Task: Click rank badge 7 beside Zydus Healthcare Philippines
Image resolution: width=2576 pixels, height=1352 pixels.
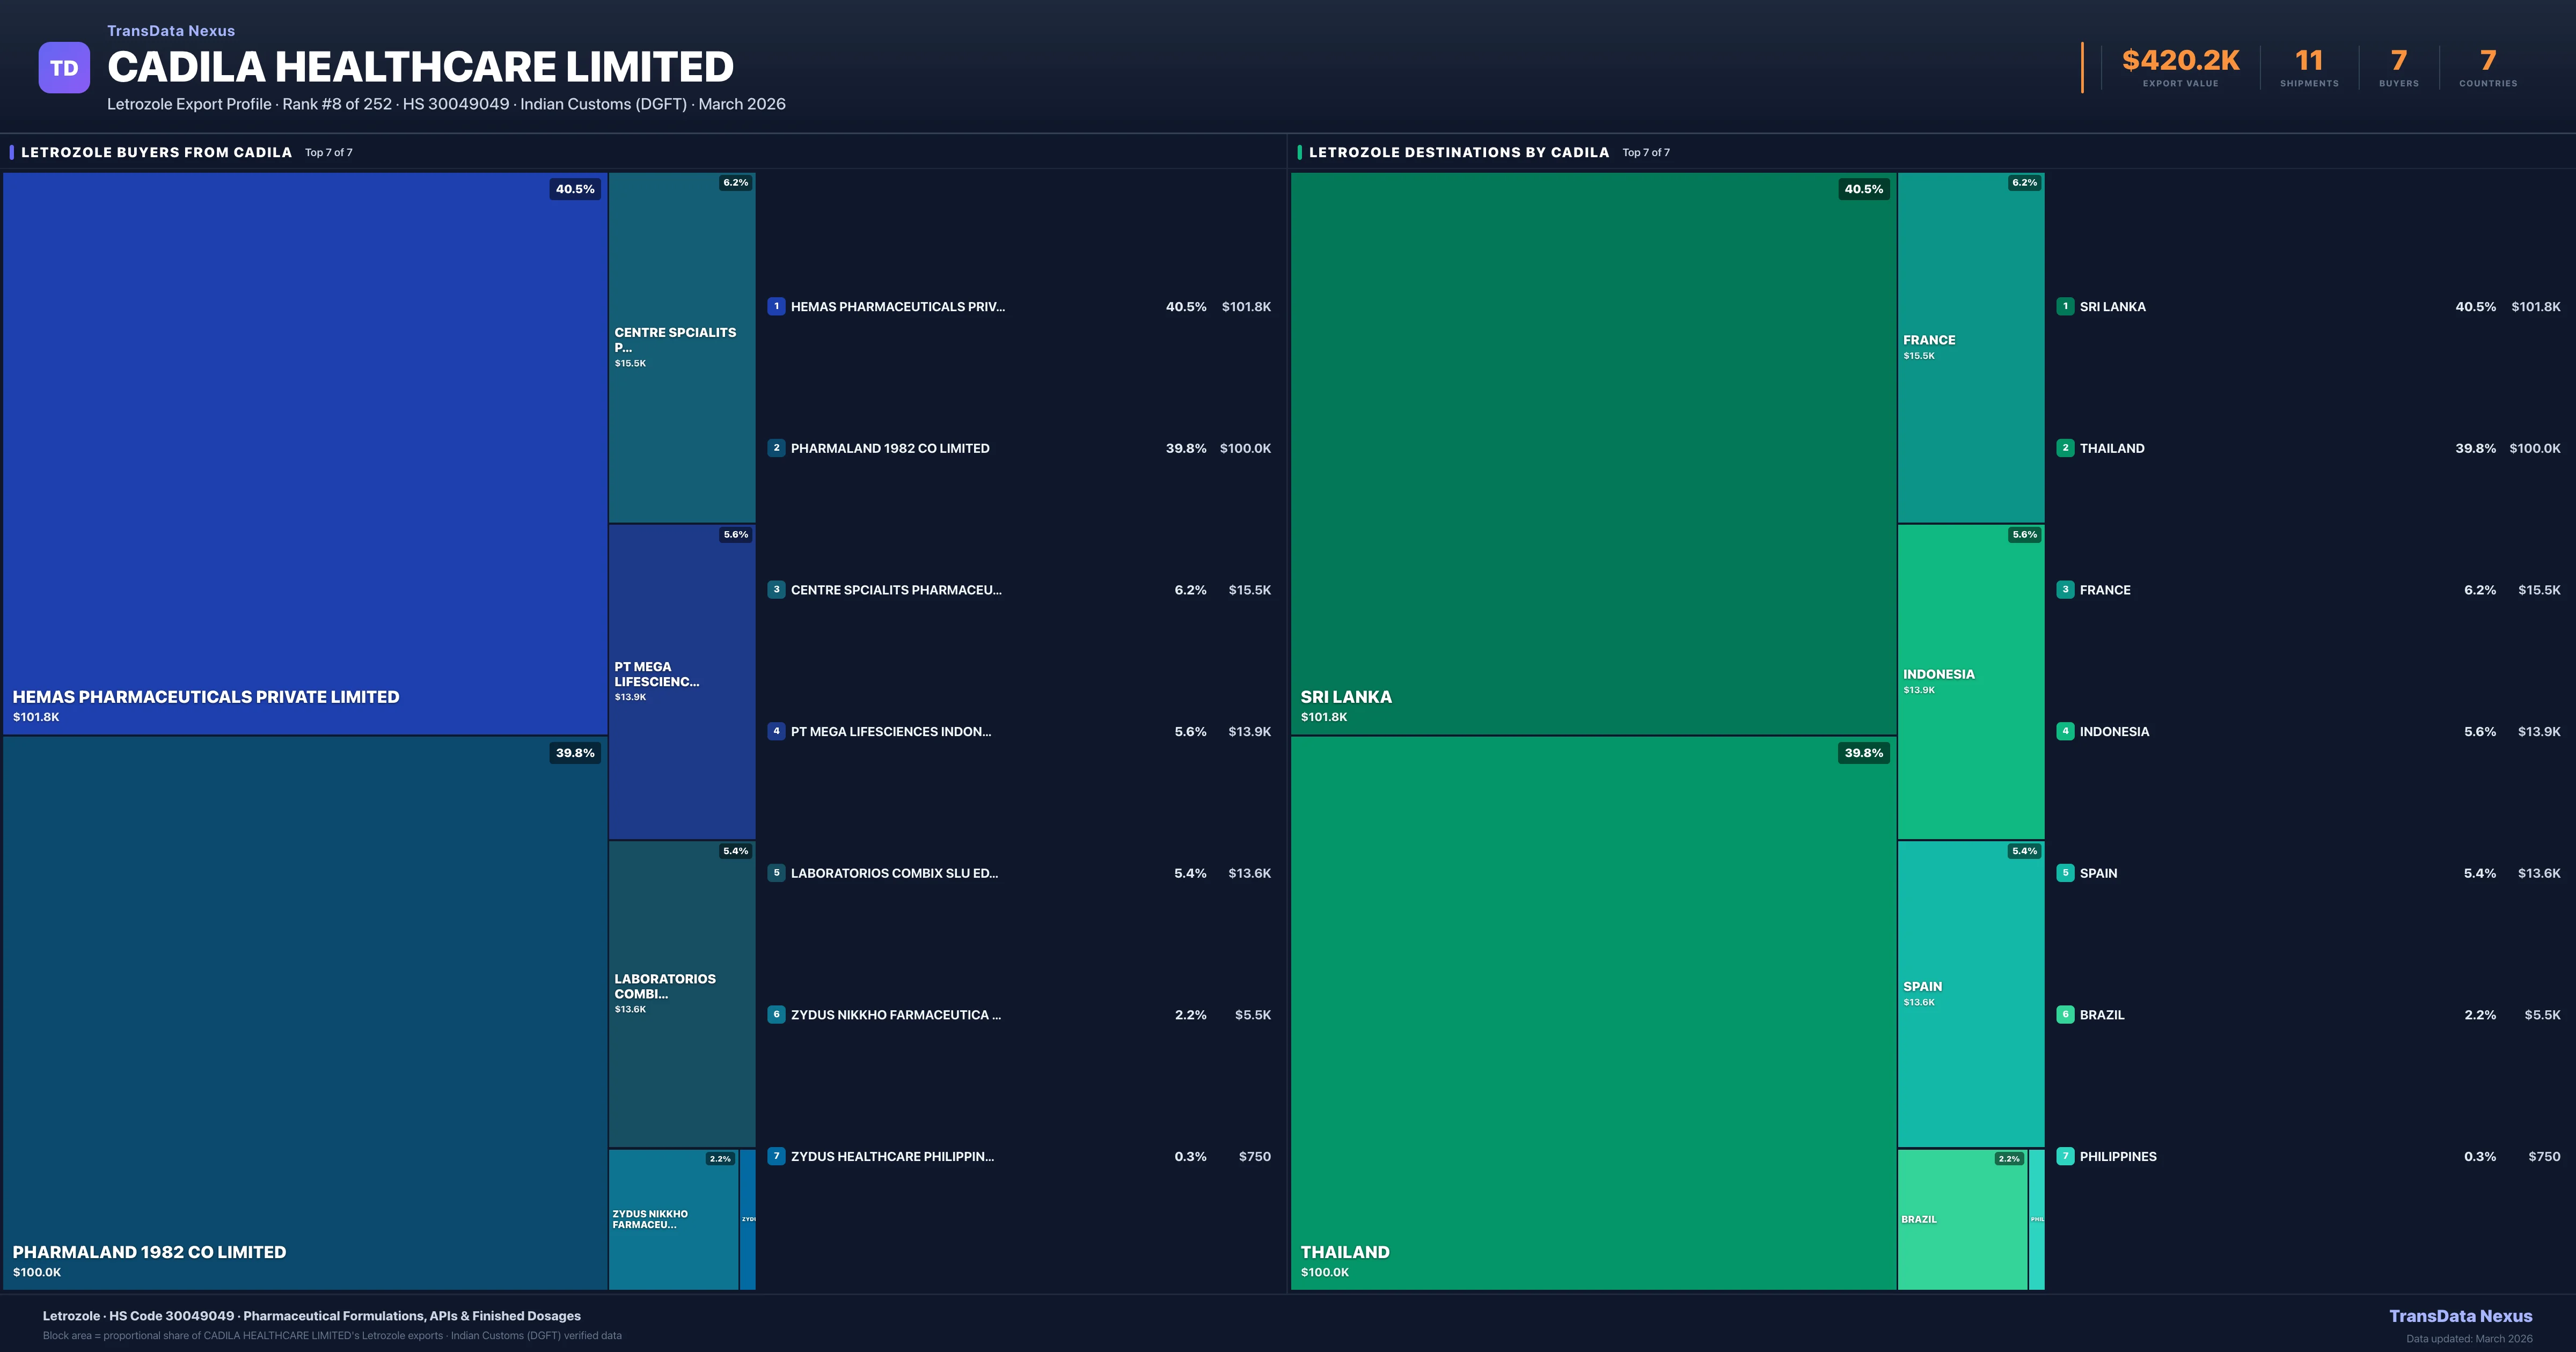Action: tap(776, 1156)
